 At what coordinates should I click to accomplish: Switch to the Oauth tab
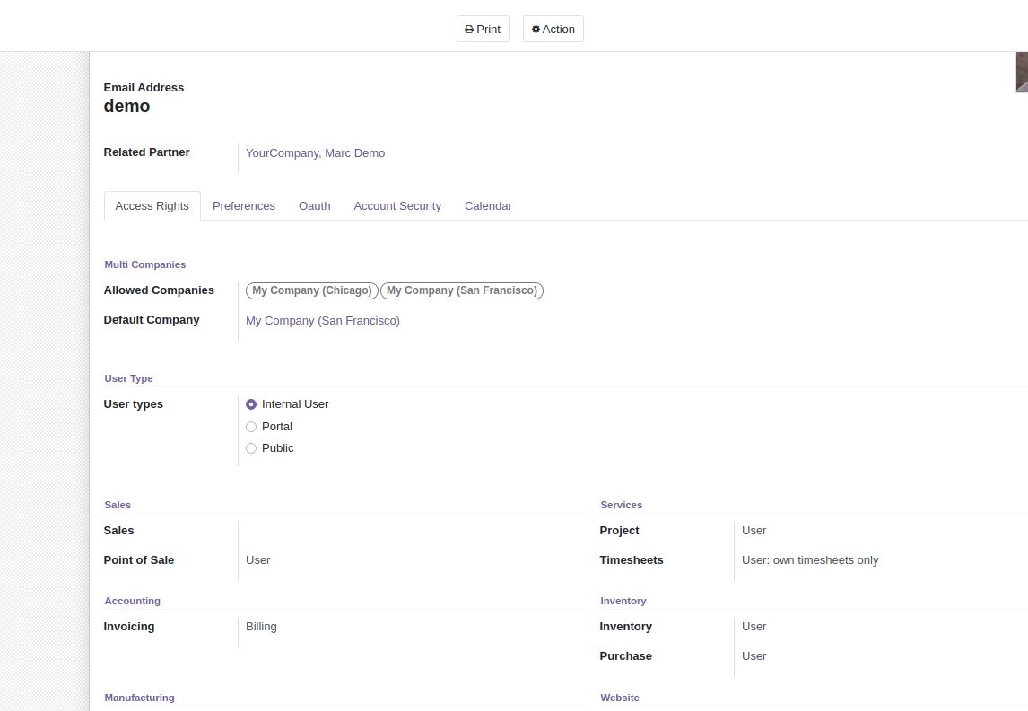tap(315, 205)
